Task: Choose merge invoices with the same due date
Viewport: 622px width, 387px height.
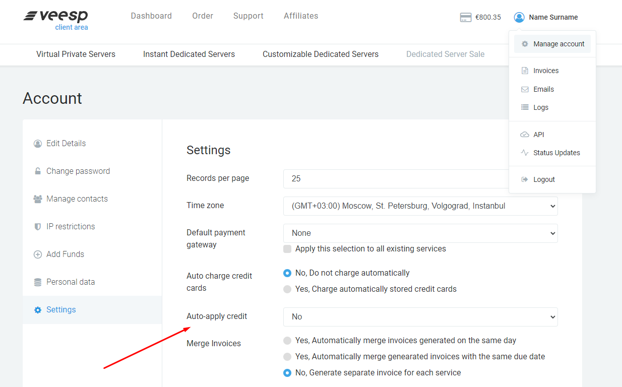Action: point(287,357)
